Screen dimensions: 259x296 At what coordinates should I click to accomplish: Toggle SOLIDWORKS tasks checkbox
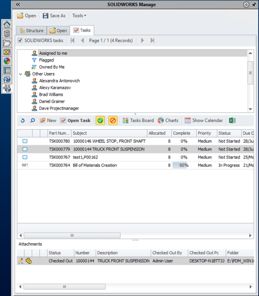point(20,40)
